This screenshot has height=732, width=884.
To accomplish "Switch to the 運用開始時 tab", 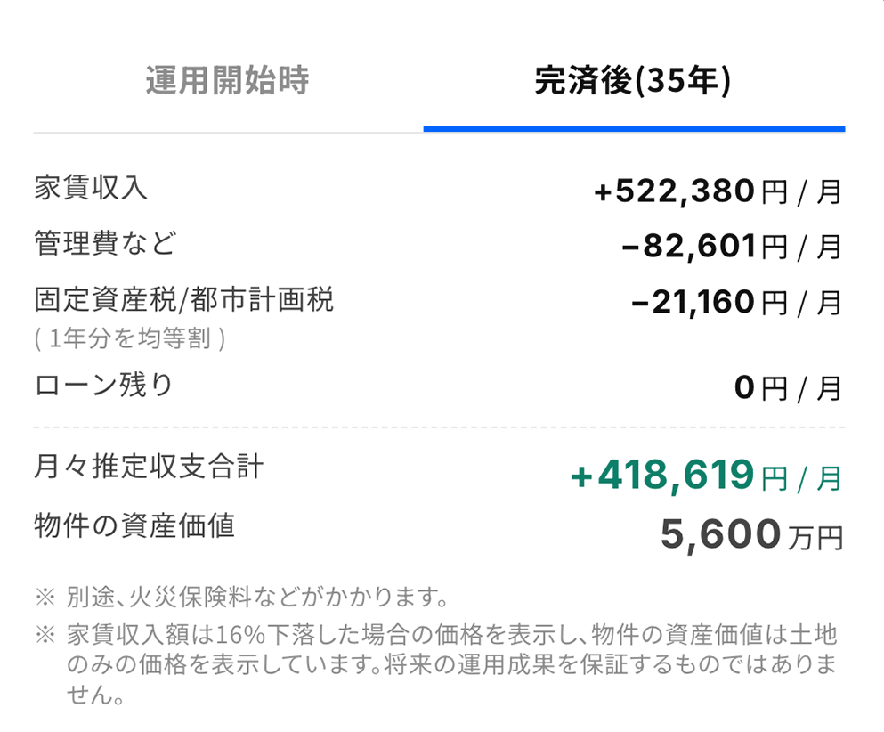I will (x=227, y=81).
